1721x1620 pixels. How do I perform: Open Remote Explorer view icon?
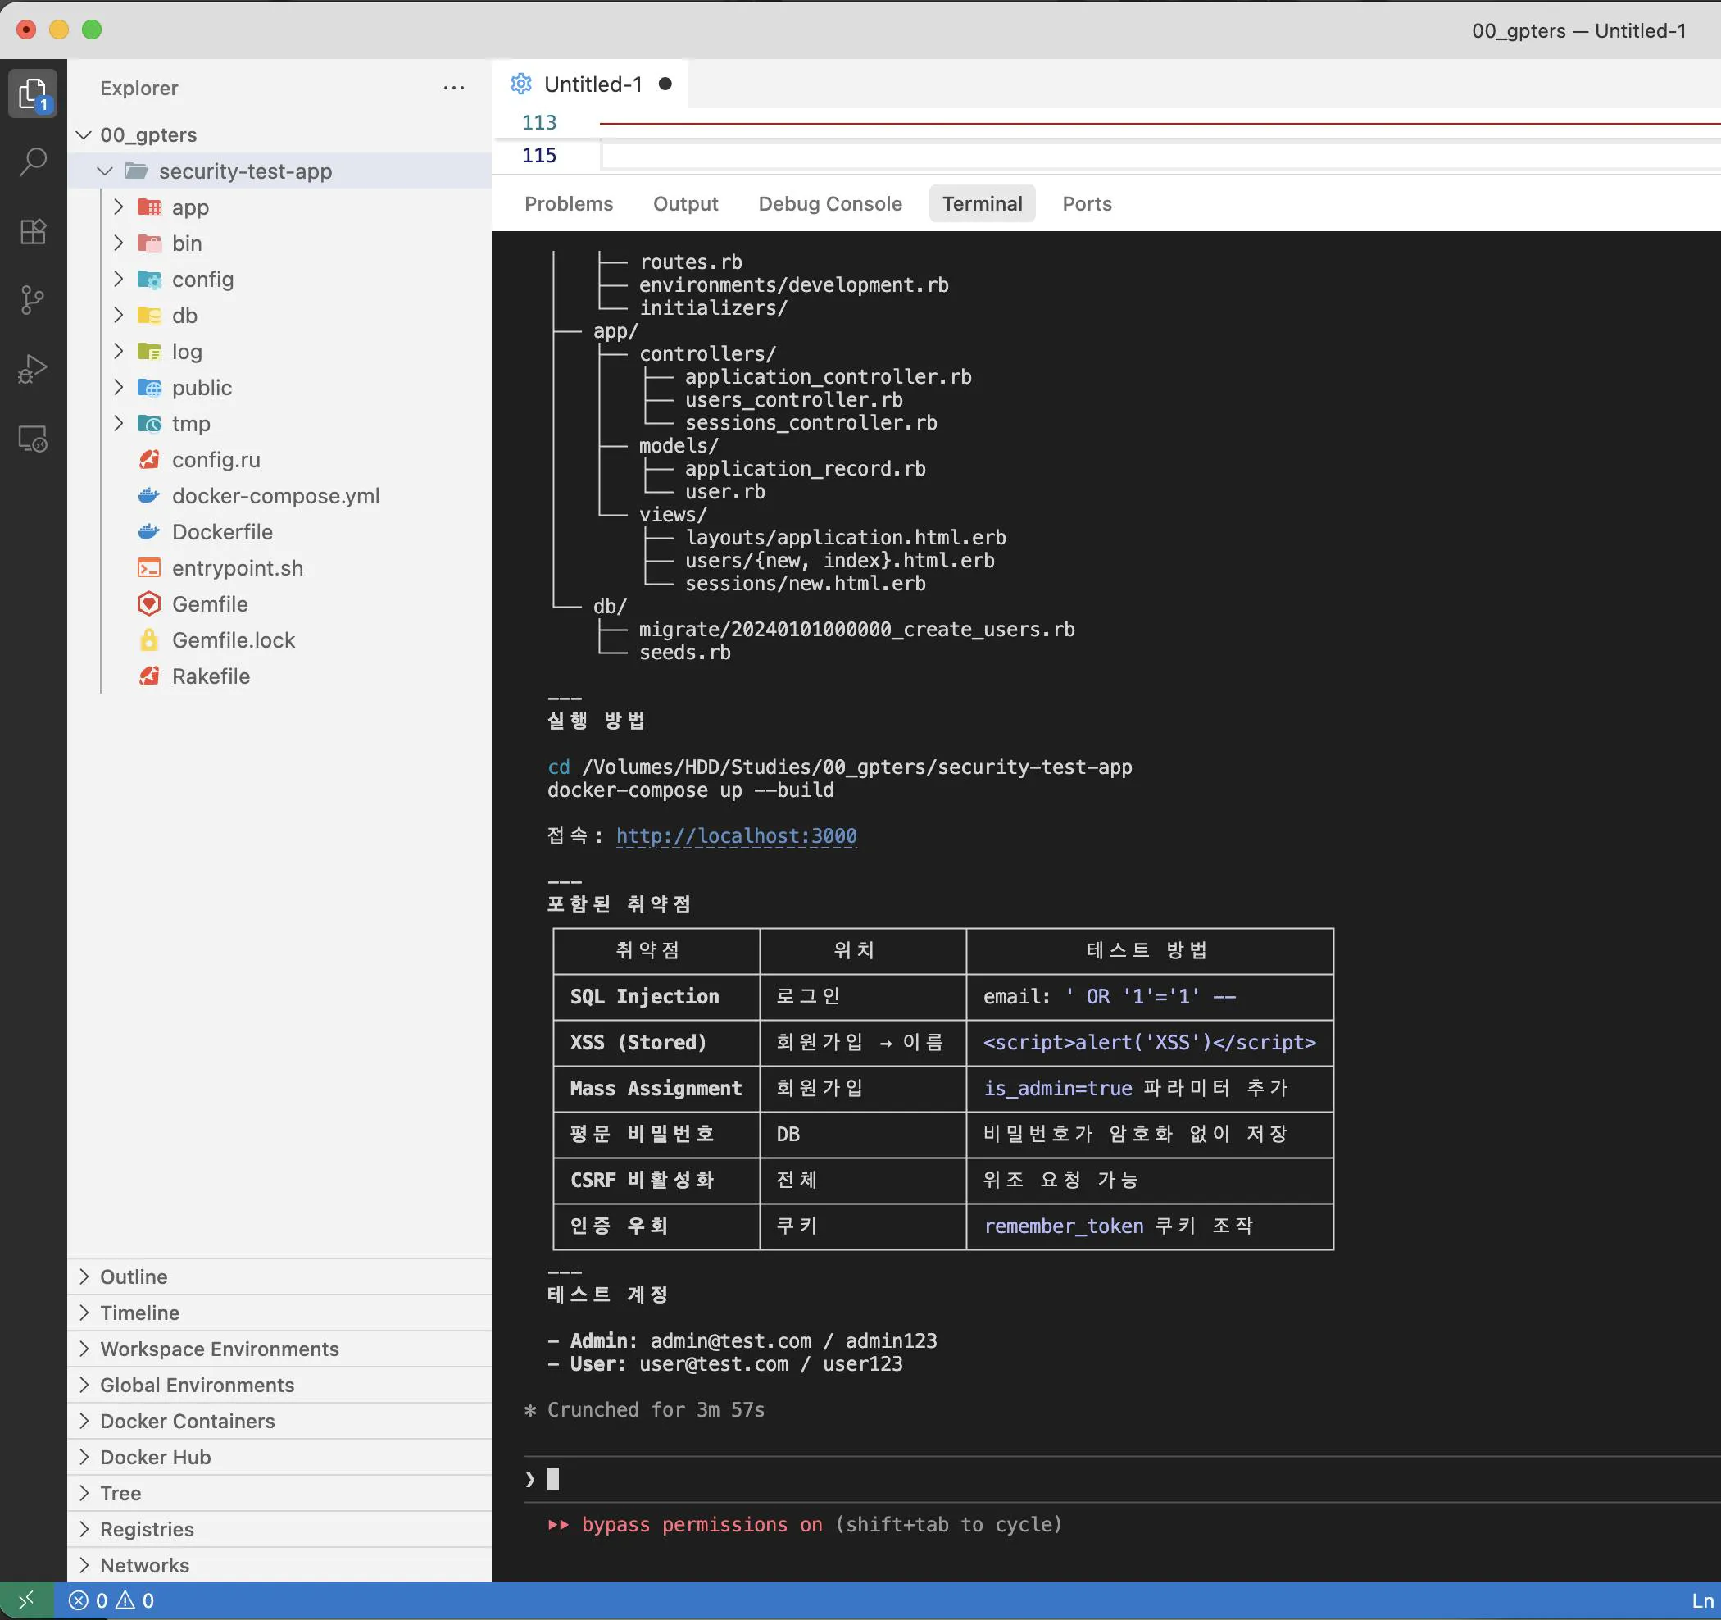(33, 439)
